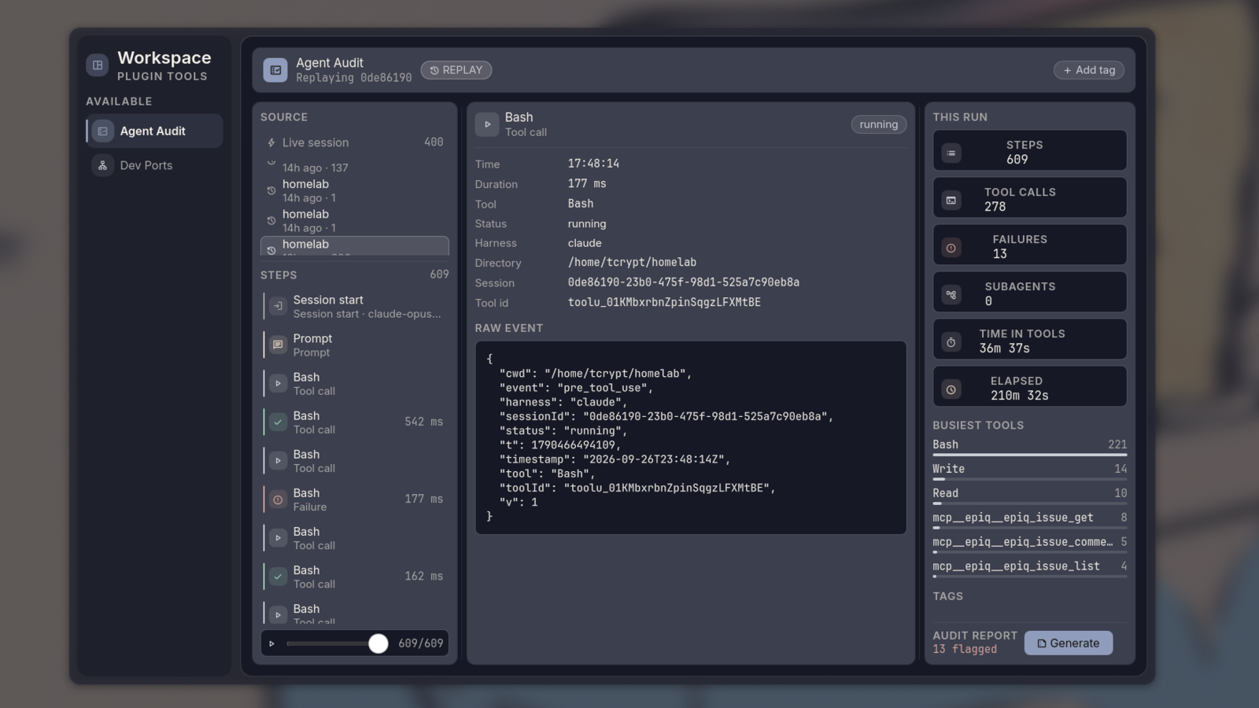Click the replay progress slider knob

tap(378, 643)
